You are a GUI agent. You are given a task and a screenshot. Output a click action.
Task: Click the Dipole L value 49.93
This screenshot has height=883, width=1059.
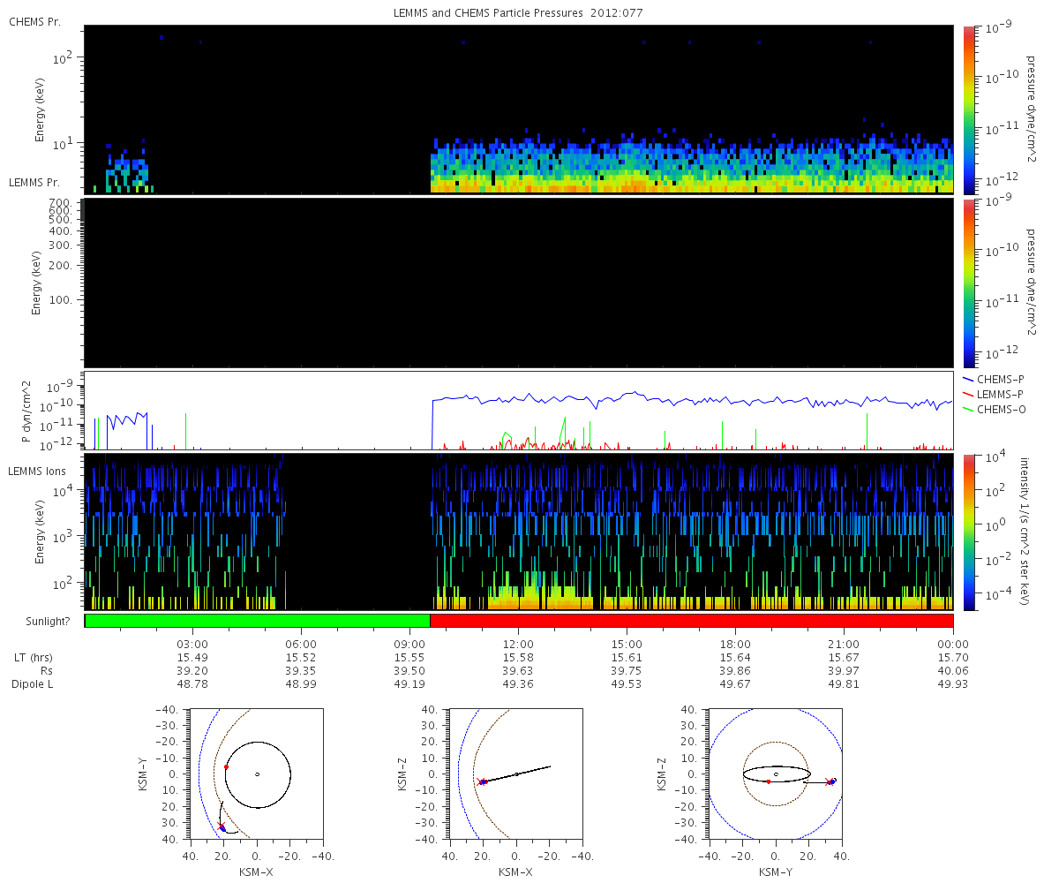coord(953,684)
